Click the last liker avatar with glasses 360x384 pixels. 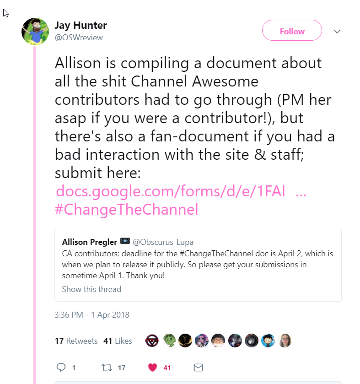pos(285,341)
